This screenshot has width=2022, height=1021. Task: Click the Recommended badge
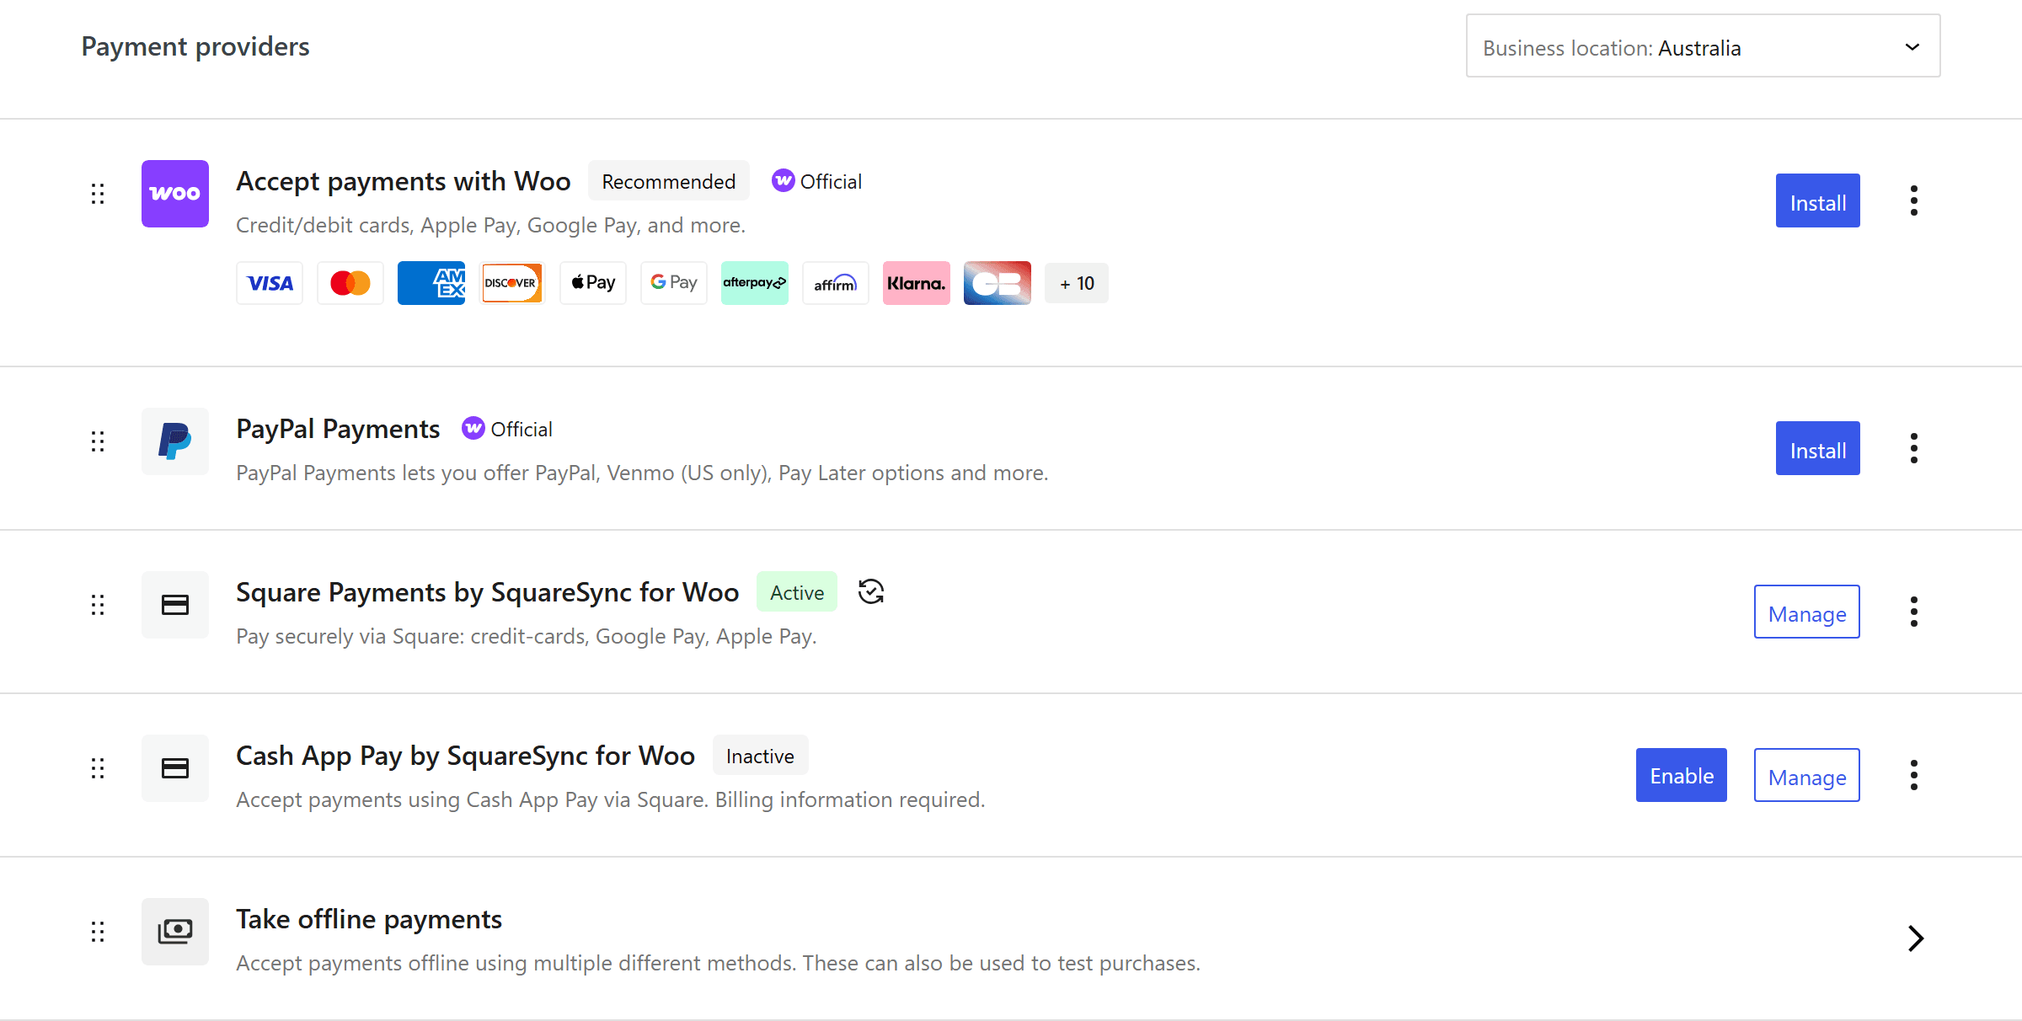click(669, 181)
